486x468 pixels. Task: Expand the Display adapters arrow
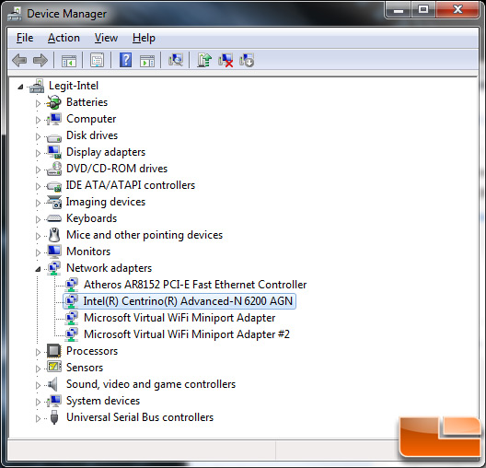38,153
